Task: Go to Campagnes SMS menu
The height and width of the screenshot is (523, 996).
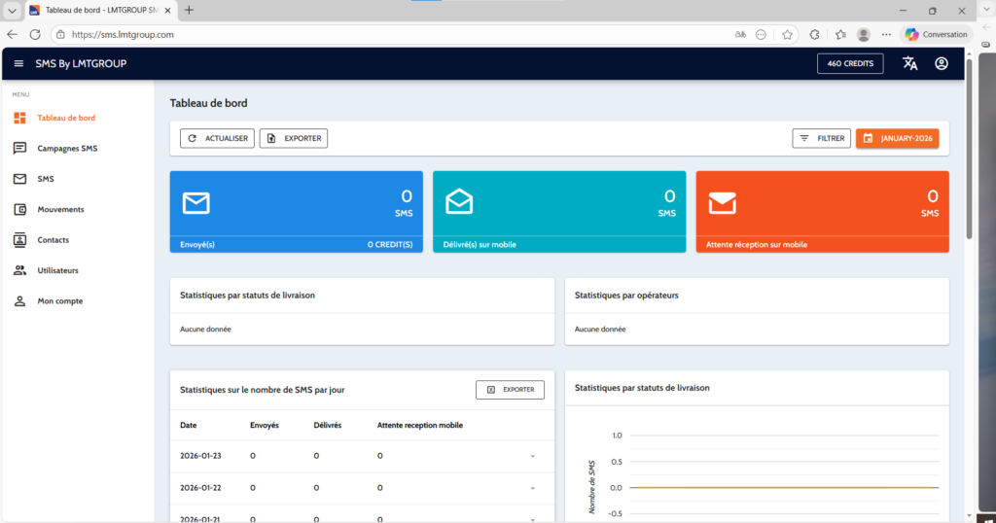Action: tap(67, 149)
